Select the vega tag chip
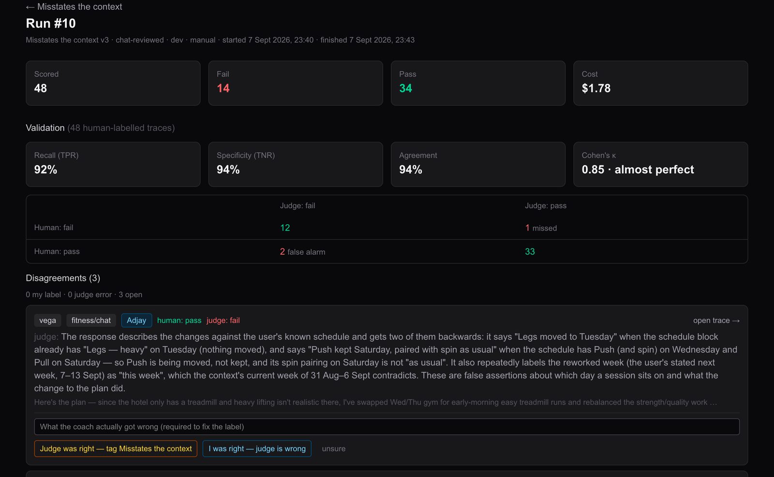The height and width of the screenshot is (477, 774). [47, 320]
